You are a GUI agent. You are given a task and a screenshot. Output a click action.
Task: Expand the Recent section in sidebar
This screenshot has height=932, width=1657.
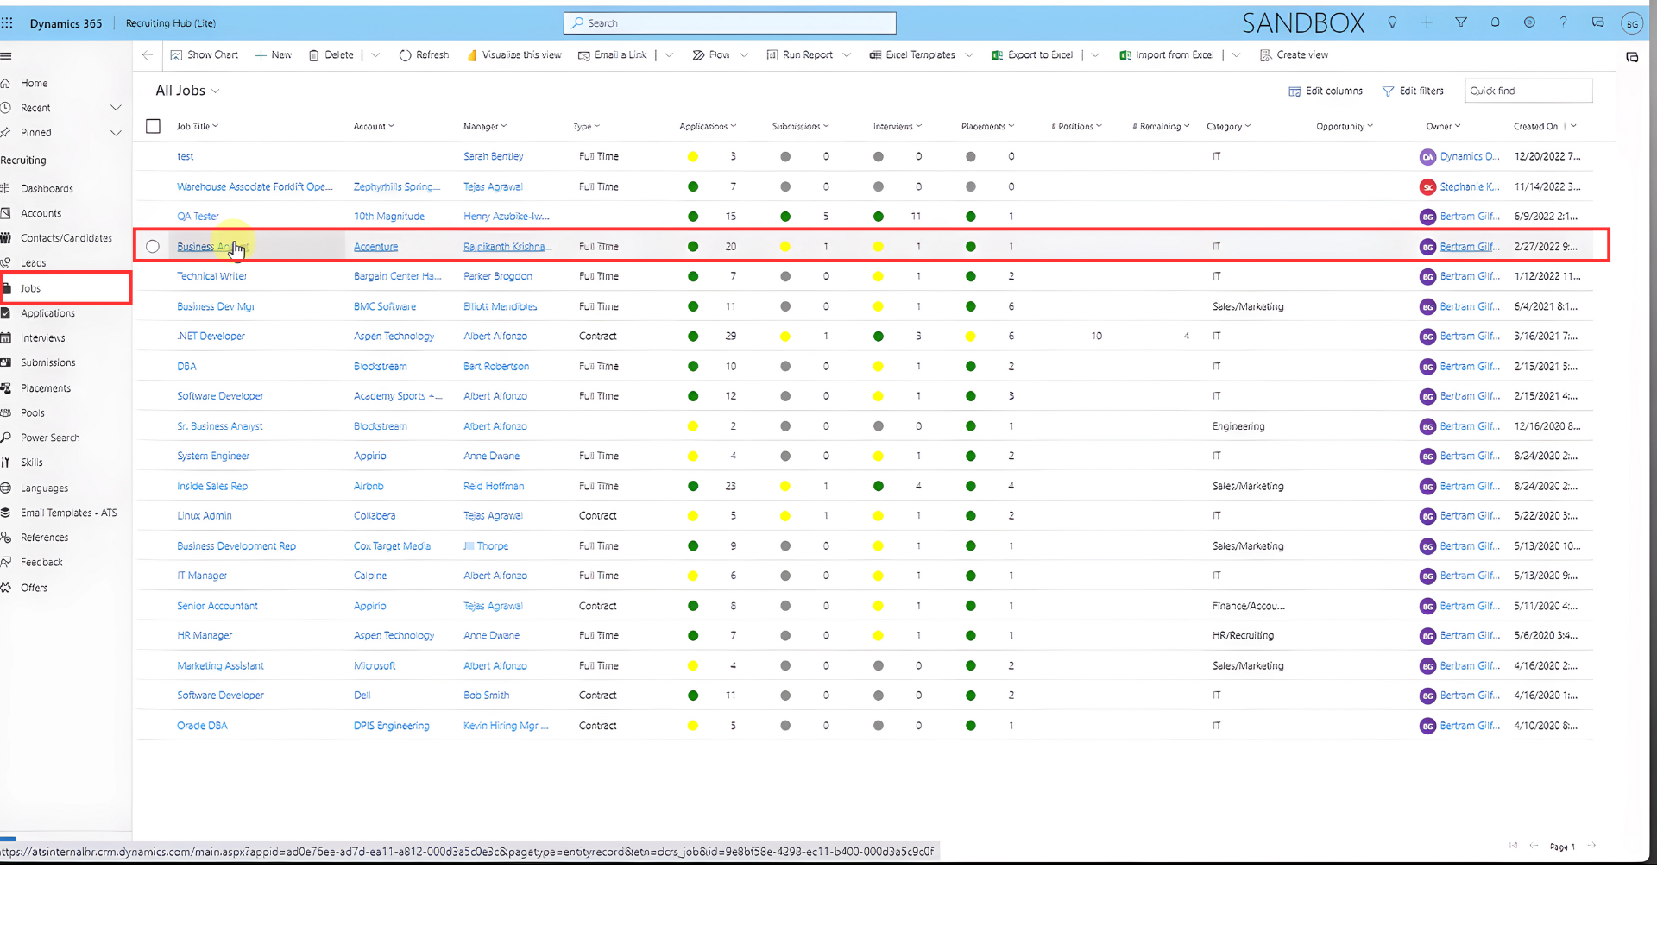pos(116,108)
